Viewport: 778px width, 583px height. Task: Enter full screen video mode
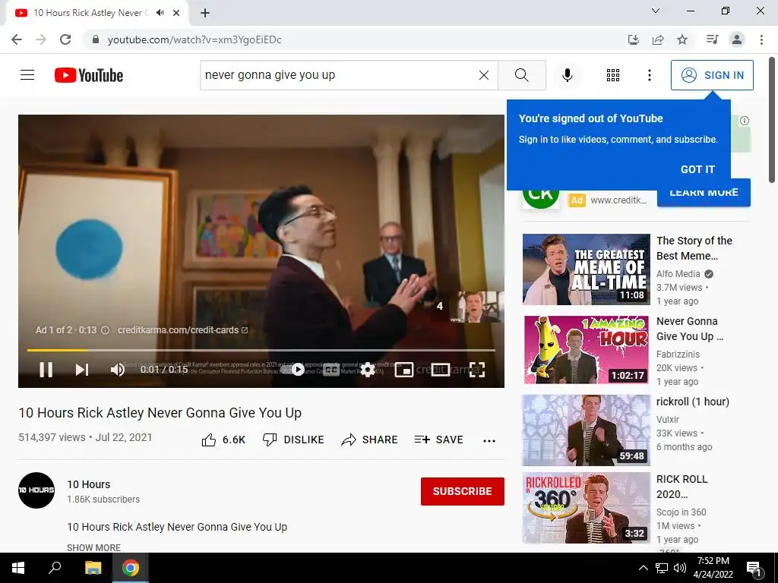[477, 370]
